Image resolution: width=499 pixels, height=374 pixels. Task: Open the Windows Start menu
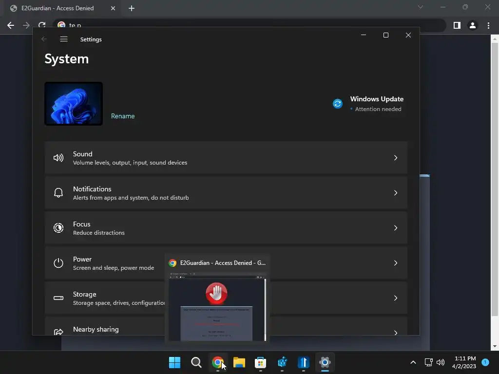(x=174, y=362)
